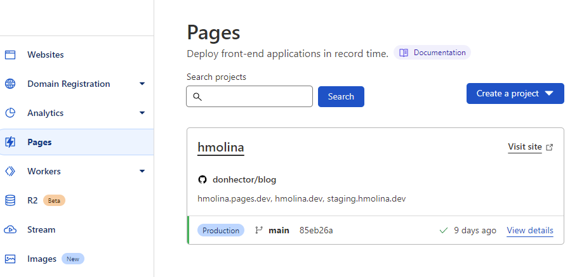The height and width of the screenshot is (277, 577).
Task: Click the git branch icon beside main
Action: pos(259,230)
